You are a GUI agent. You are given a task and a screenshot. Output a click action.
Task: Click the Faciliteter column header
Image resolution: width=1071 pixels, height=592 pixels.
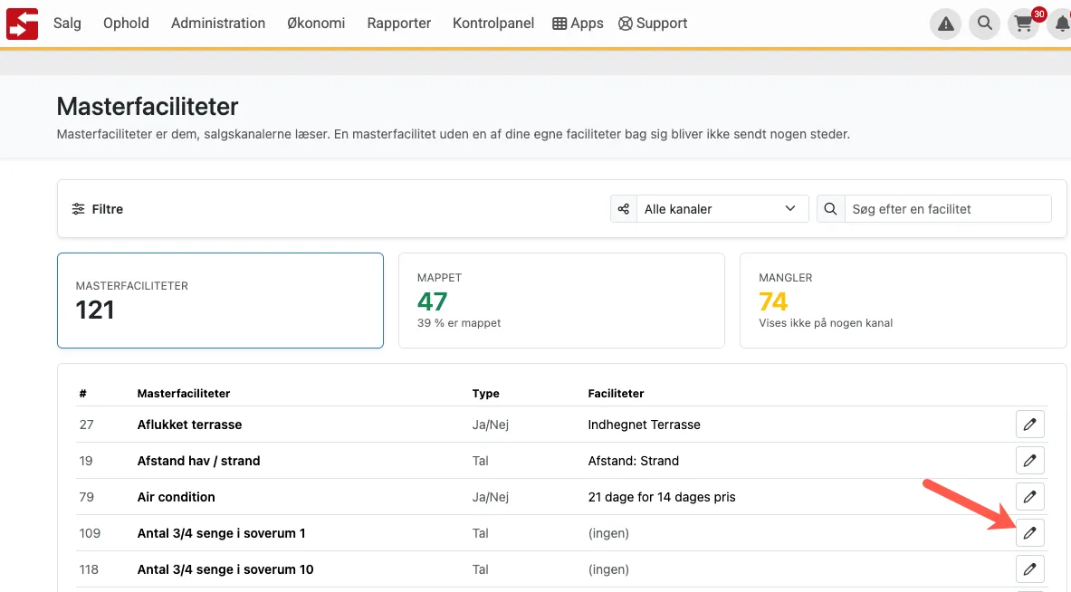pos(617,393)
